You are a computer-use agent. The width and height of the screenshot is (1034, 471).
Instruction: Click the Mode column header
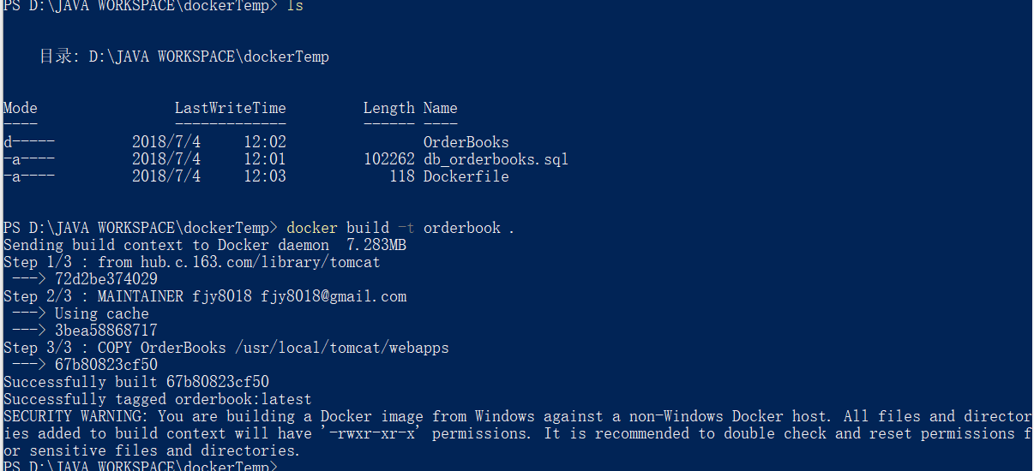tap(21, 108)
